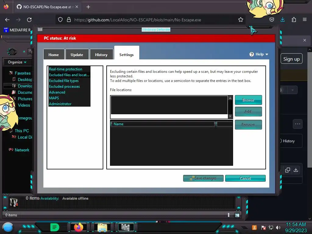Select the MAPS settings entry

pyautogui.click(x=54, y=98)
